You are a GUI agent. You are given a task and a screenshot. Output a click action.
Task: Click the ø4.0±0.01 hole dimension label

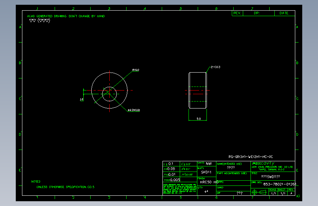coord(134,110)
